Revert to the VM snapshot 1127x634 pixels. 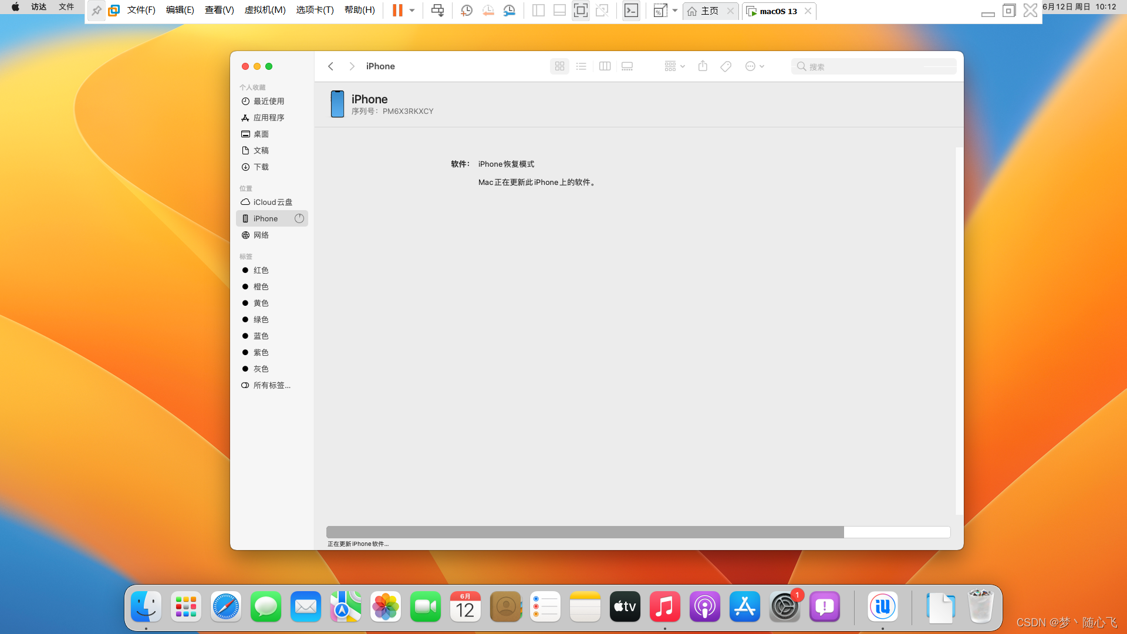488,11
